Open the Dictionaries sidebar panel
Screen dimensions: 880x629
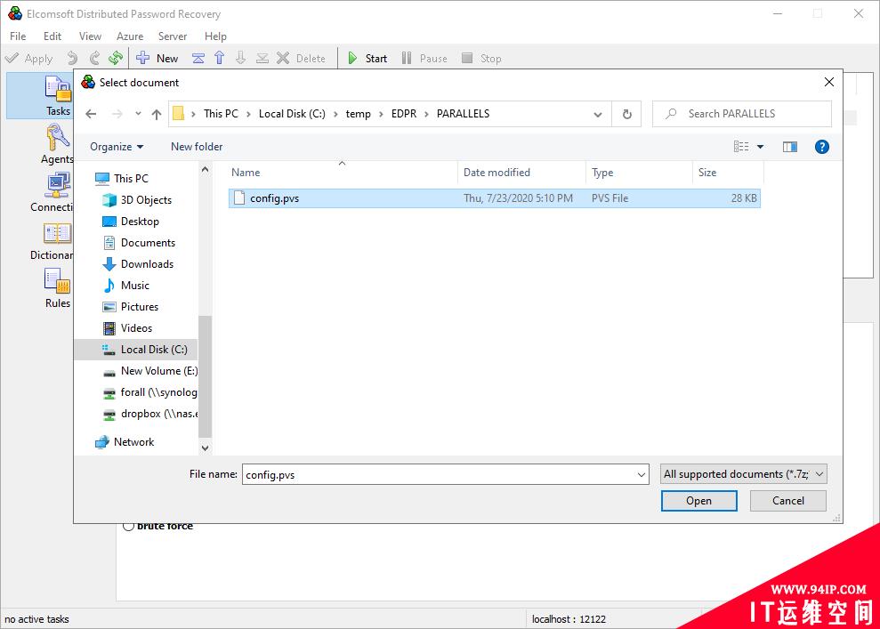[x=52, y=241]
